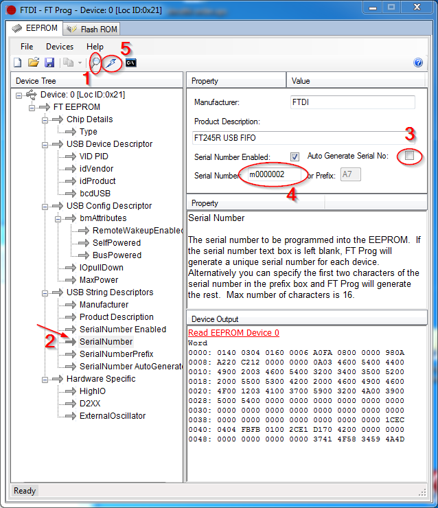Switch to the Flash ROM tab
The image size is (438, 508).
coord(92,29)
